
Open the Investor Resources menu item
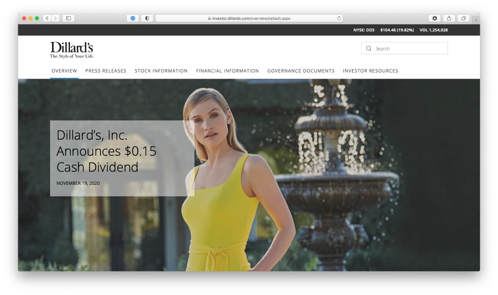tap(370, 71)
